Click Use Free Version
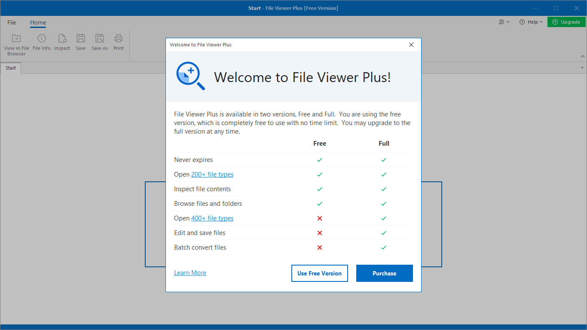The image size is (587, 330). [x=319, y=273]
